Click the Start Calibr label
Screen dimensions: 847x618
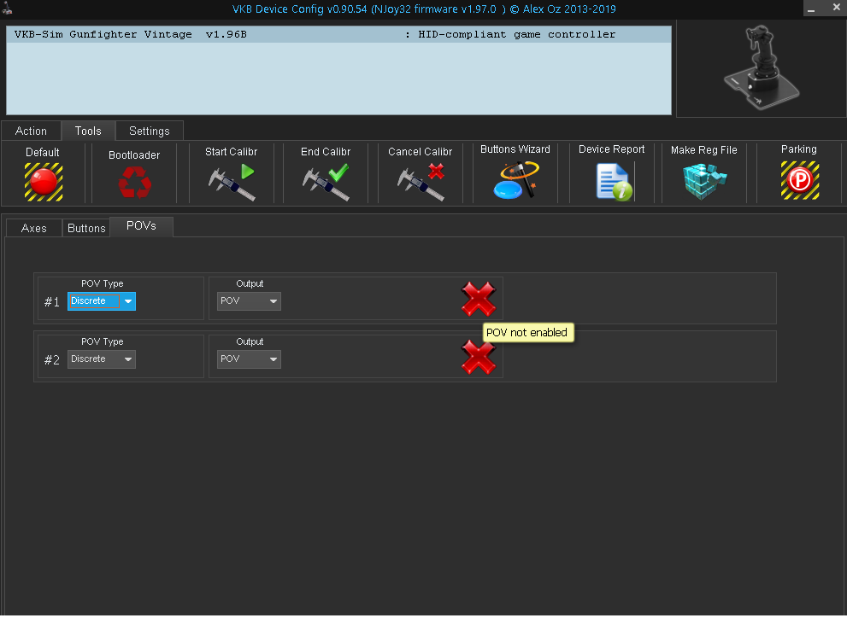pyautogui.click(x=232, y=152)
